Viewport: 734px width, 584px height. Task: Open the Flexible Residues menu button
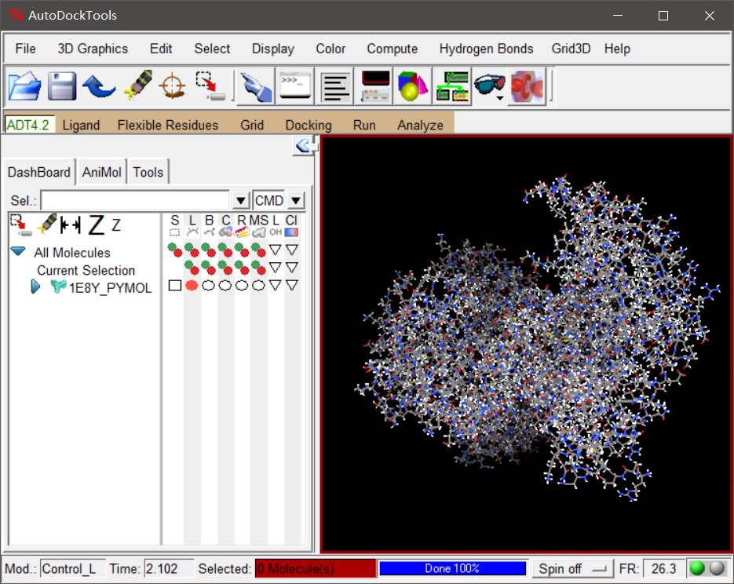click(167, 125)
